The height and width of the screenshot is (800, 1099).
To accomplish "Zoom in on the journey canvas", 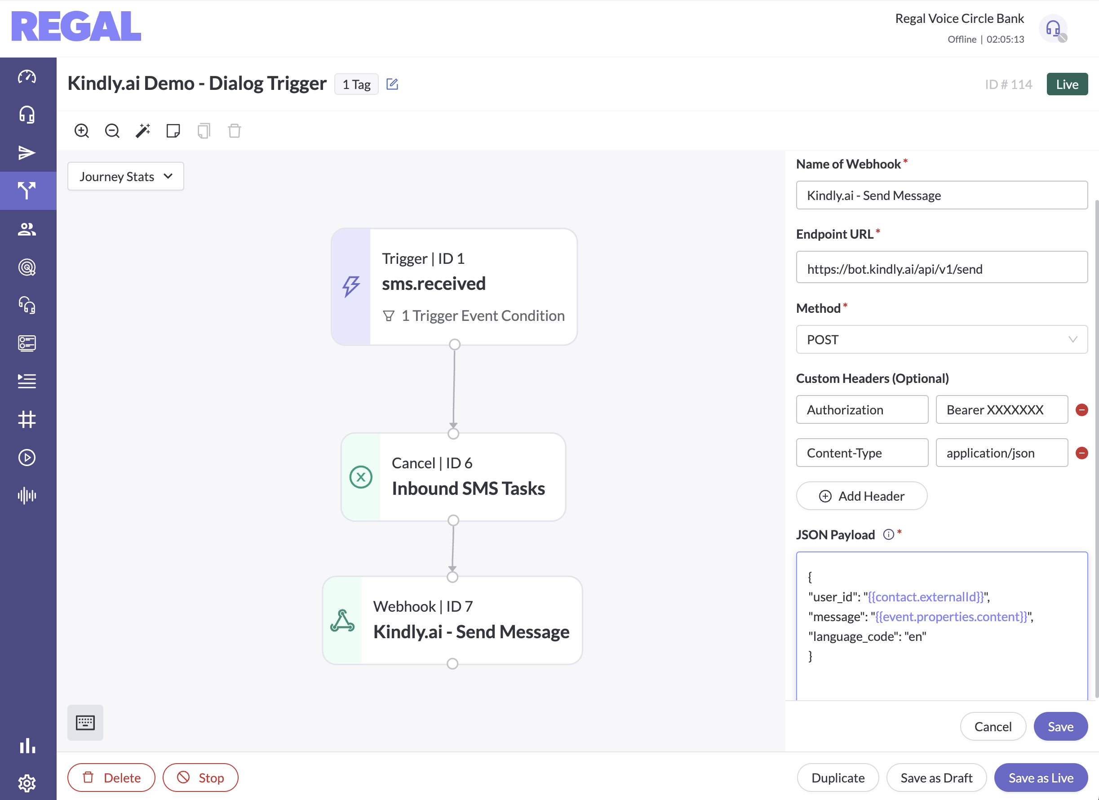I will point(82,130).
